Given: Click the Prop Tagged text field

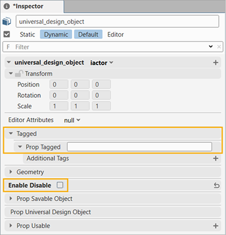Looking at the screenshot, I should click(139, 147).
